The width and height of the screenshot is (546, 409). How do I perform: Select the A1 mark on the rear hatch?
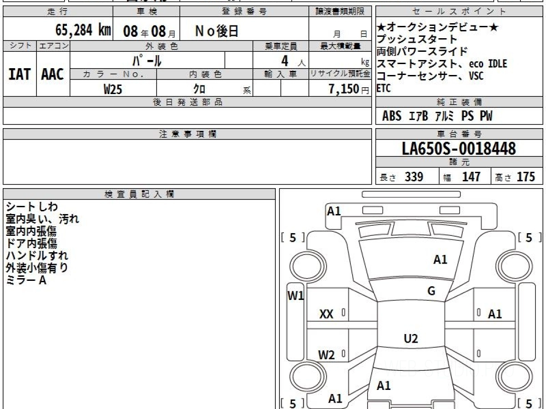tap(384, 386)
